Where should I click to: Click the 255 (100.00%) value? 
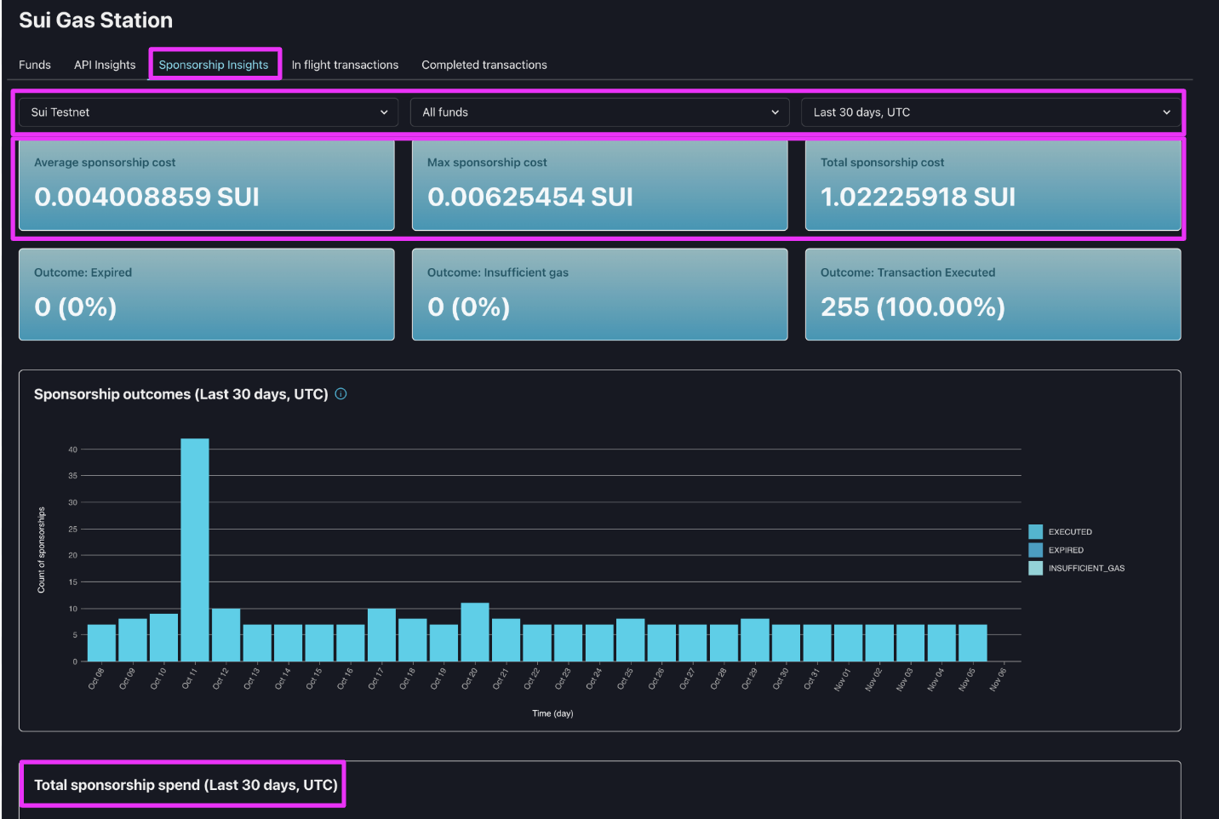tap(913, 306)
